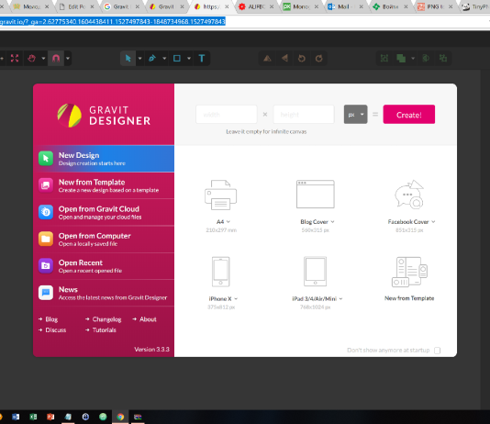Image resolution: width=490 pixels, height=424 pixels.
Task: Click the green arrange layers icon
Action: [x=401, y=59]
